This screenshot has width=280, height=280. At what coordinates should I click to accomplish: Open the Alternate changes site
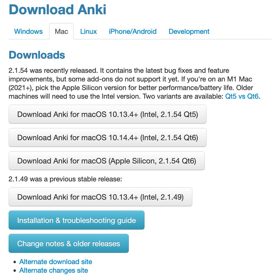53,270
